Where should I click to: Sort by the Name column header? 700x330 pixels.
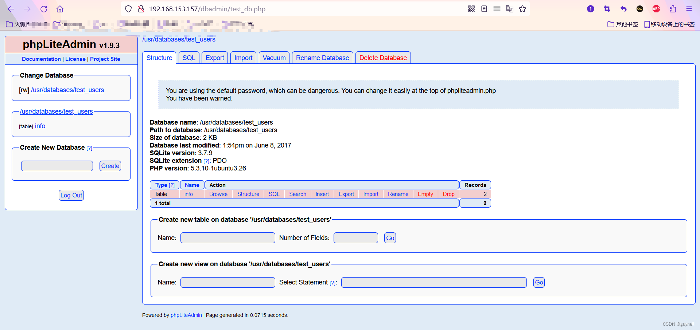[192, 185]
